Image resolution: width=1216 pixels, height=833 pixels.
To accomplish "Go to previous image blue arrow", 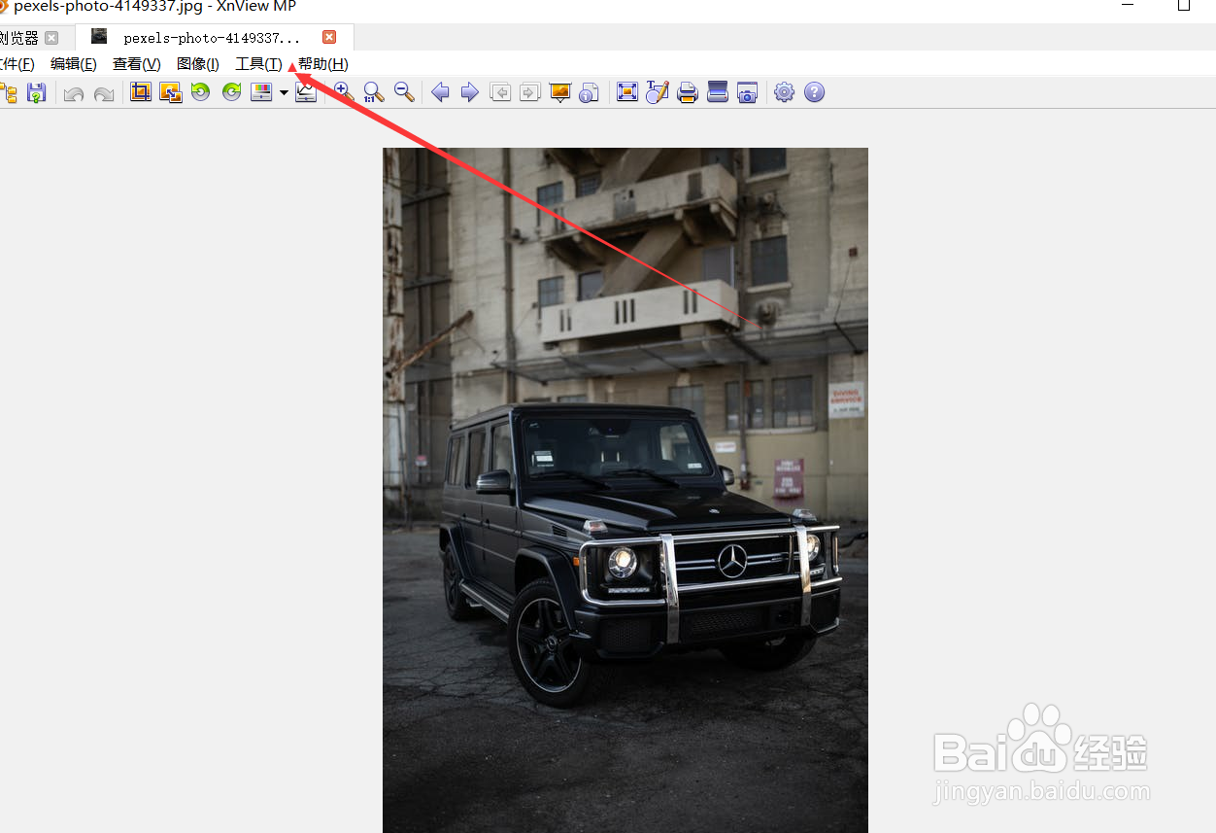I will point(440,92).
